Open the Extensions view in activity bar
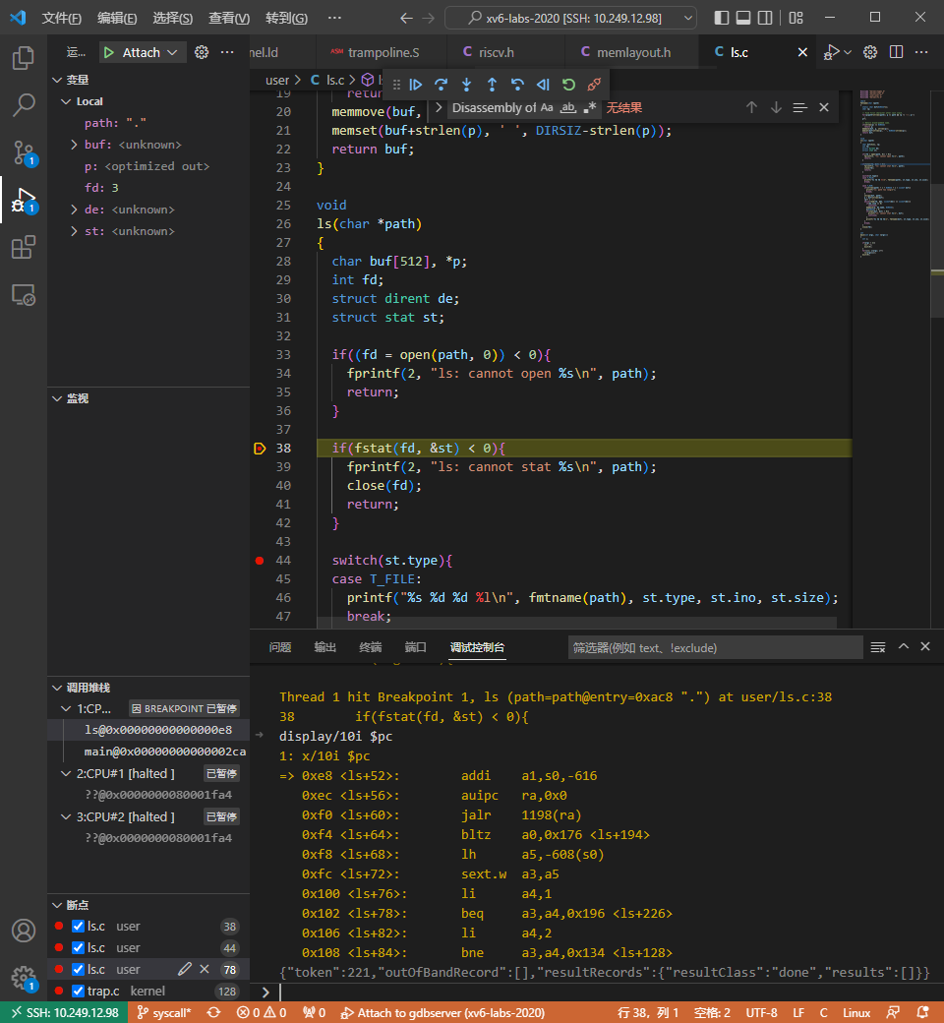 coord(24,248)
